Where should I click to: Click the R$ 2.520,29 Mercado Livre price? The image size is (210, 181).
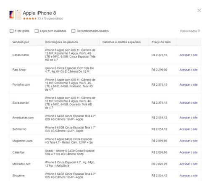coord(159,164)
